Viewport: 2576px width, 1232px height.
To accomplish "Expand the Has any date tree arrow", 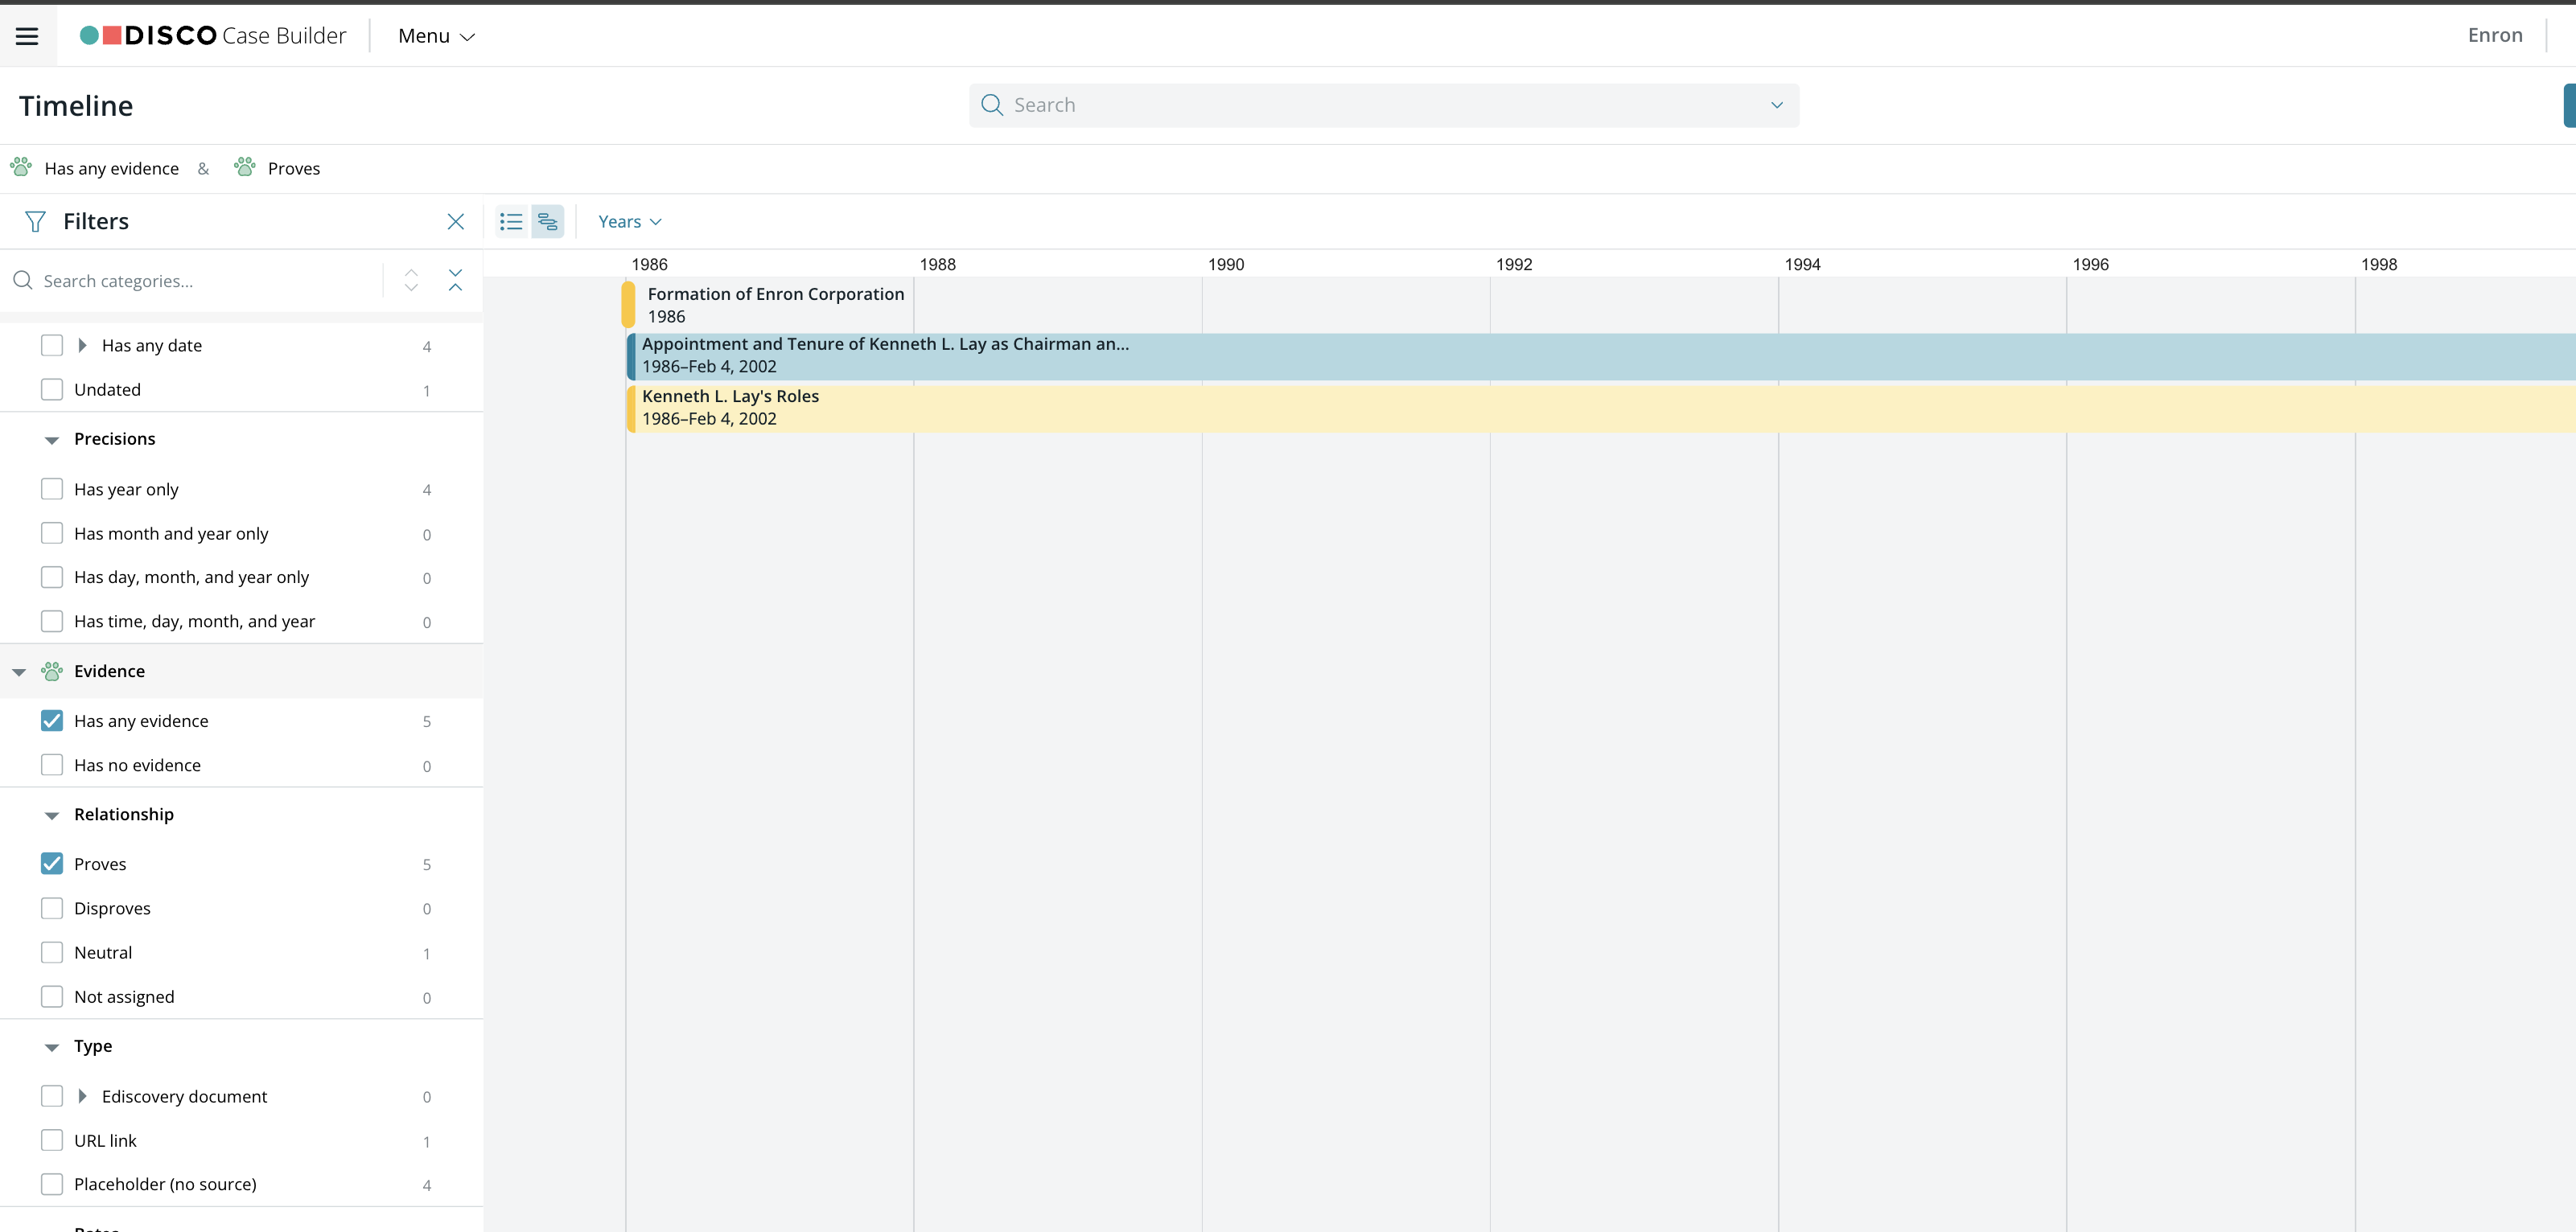I will pyautogui.click(x=82, y=345).
